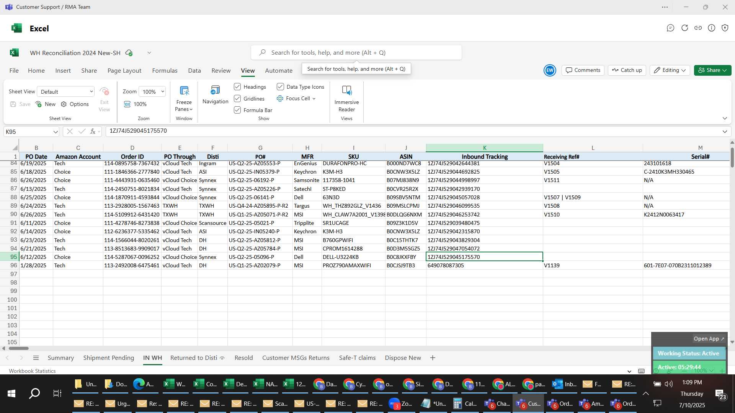Select row 95 header
The image size is (735, 413).
[10, 257]
